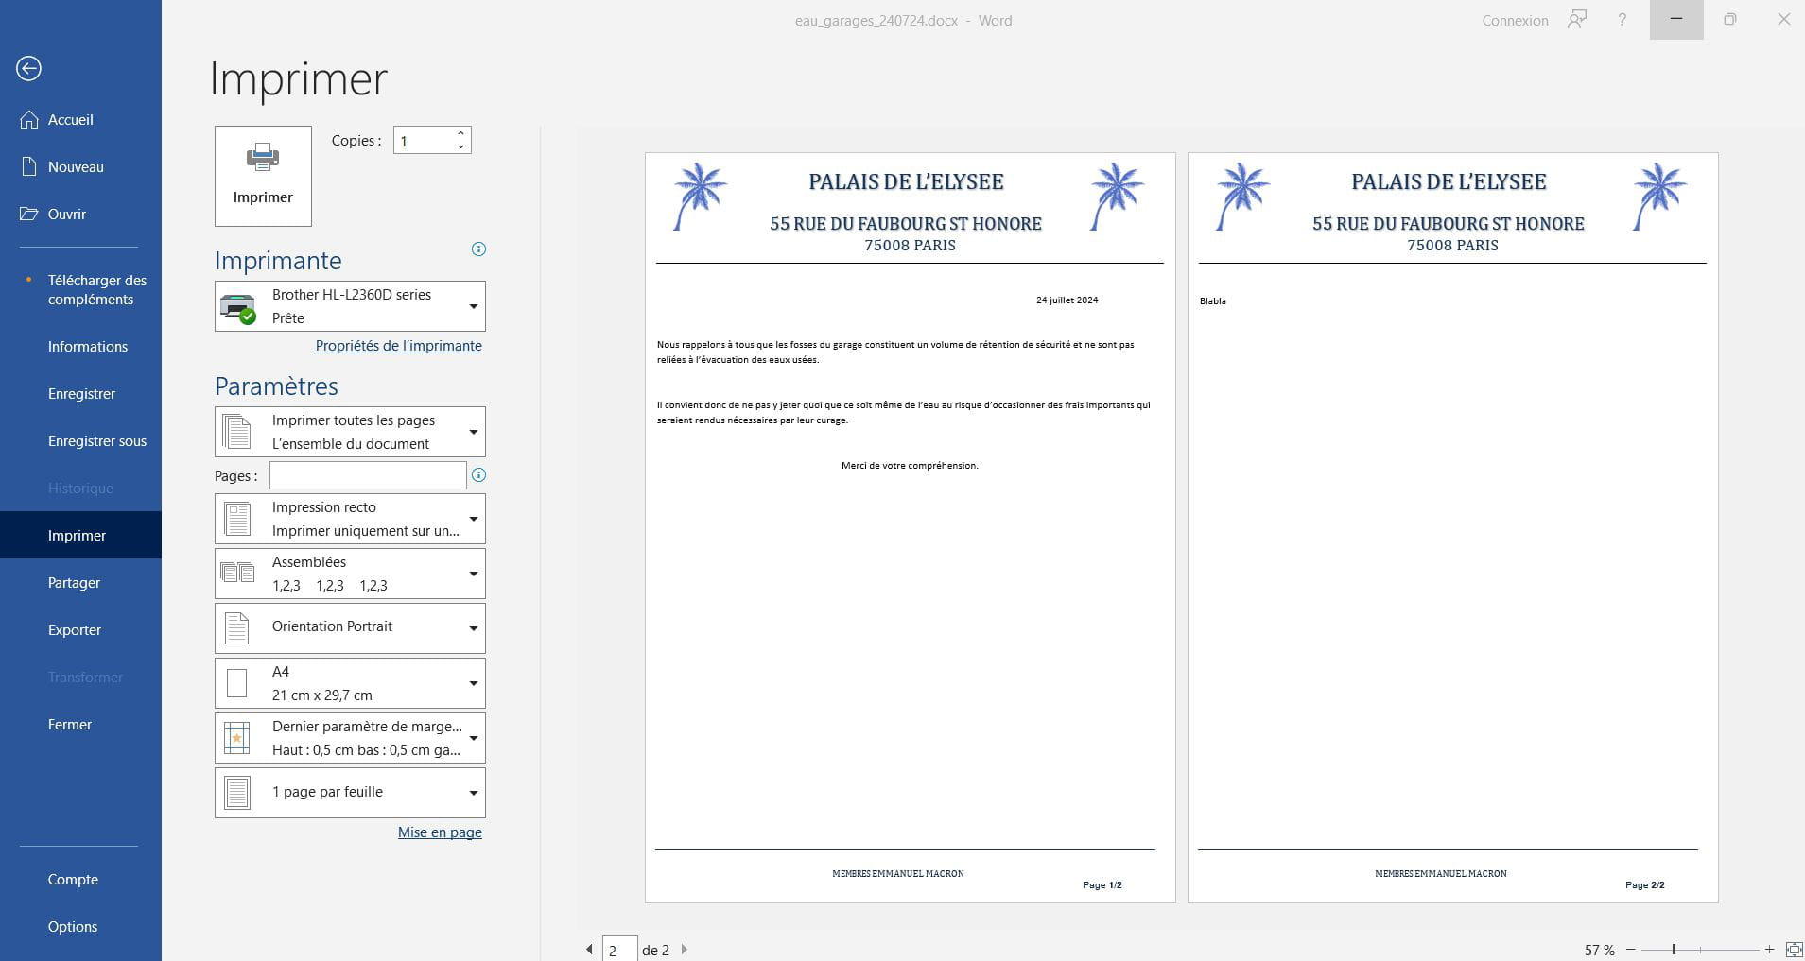Select Ouvrir in the sidebar

coord(80,215)
